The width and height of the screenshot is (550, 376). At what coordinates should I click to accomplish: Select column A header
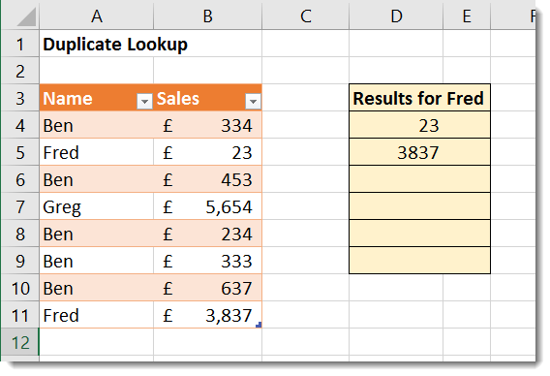pos(97,16)
